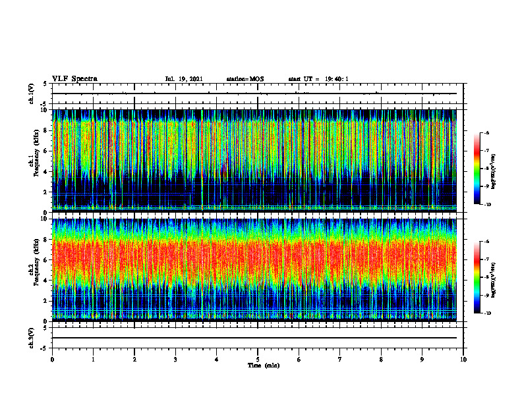Click the ch.1 colorbar tick "-8"
Screen dimensions: 522x403
coord(487,169)
